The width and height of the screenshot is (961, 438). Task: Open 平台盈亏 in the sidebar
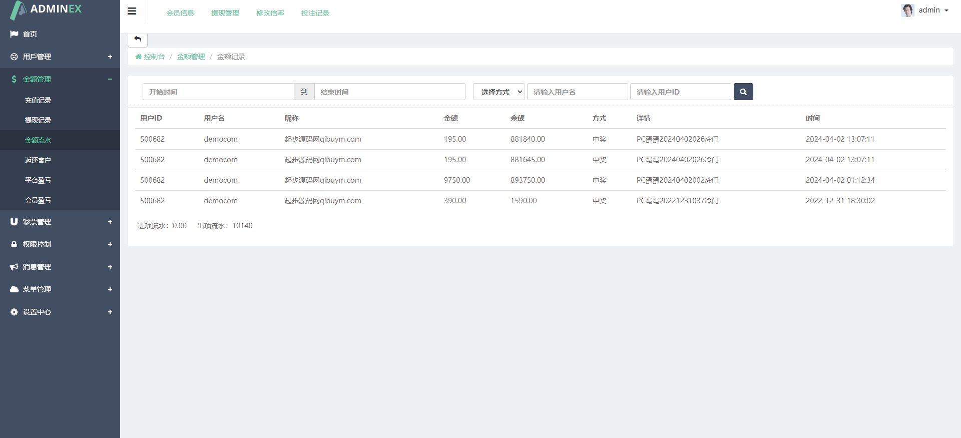38,180
